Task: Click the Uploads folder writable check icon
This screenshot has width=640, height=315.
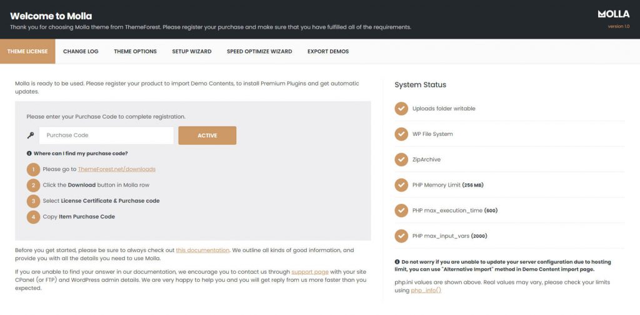Action: click(401, 109)
